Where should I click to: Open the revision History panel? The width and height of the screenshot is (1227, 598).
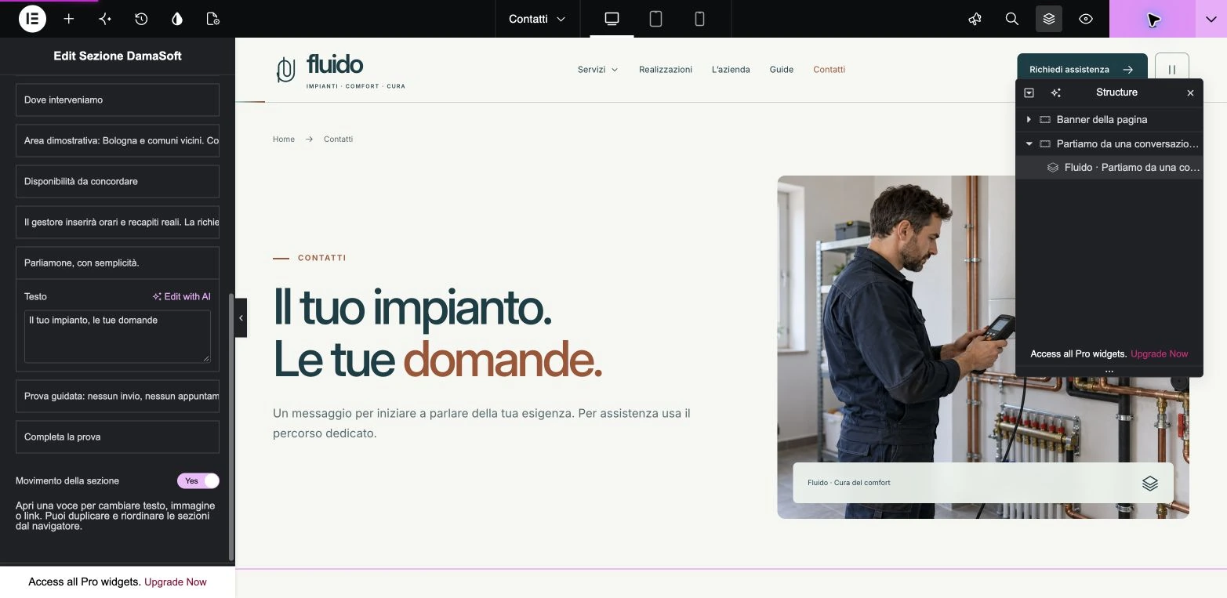pyautogui.click(x=141, y=19)
